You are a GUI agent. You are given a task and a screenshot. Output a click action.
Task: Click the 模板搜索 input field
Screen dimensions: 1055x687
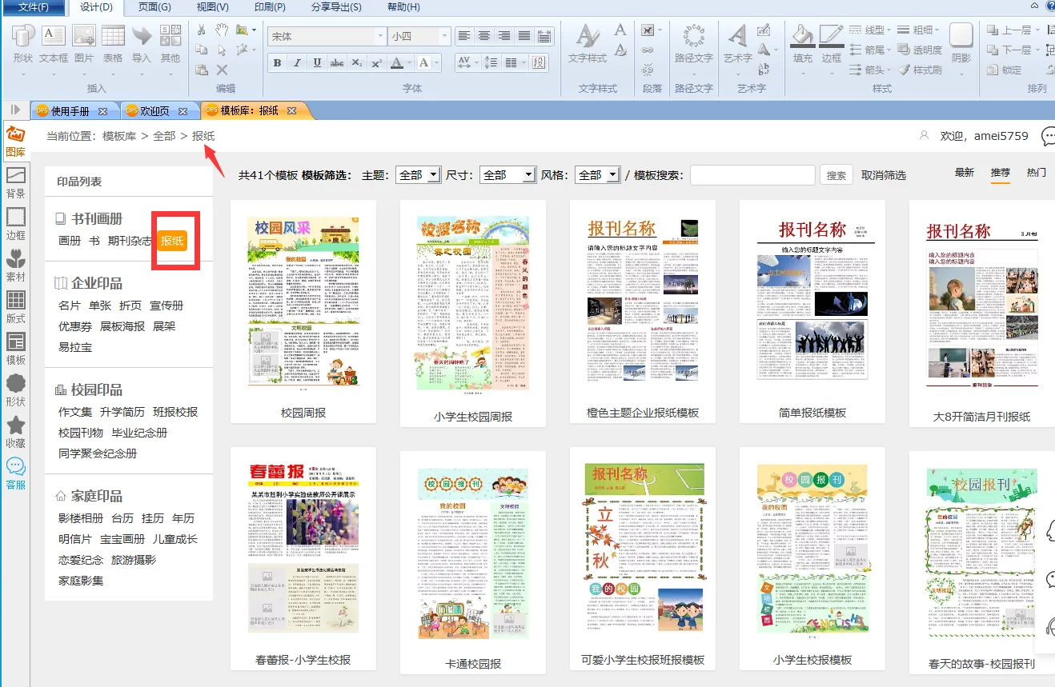coord(752,175)
